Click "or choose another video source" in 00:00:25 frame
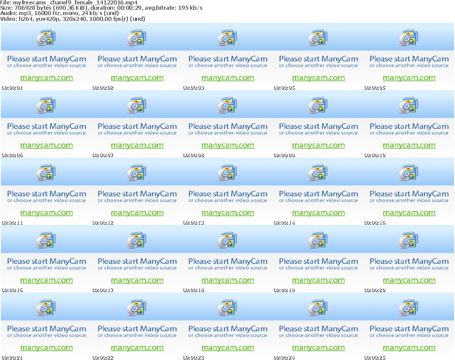The width and height of the screenshot is (455, 360). pyautogui.click(x=409, y=335)
